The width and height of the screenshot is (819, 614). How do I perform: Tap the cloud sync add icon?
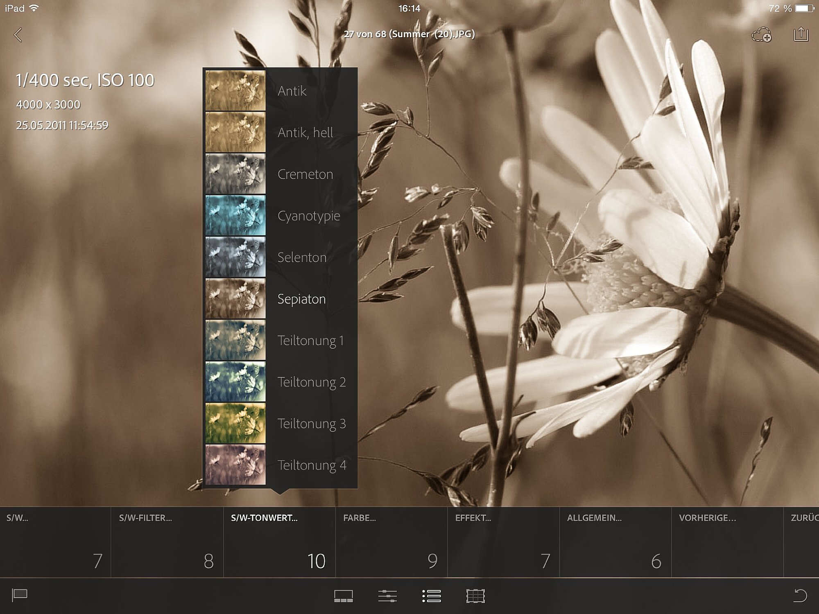pos(762,35)
